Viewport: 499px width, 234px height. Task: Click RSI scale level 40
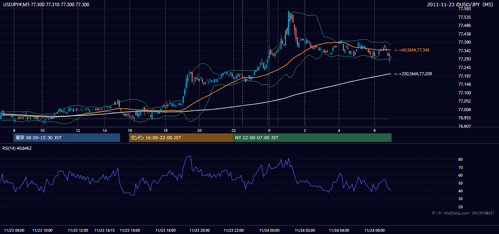(460, 191)
